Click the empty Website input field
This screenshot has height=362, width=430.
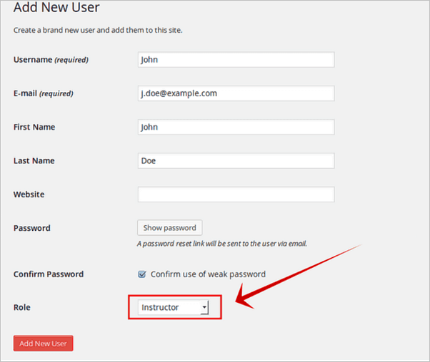236,195
